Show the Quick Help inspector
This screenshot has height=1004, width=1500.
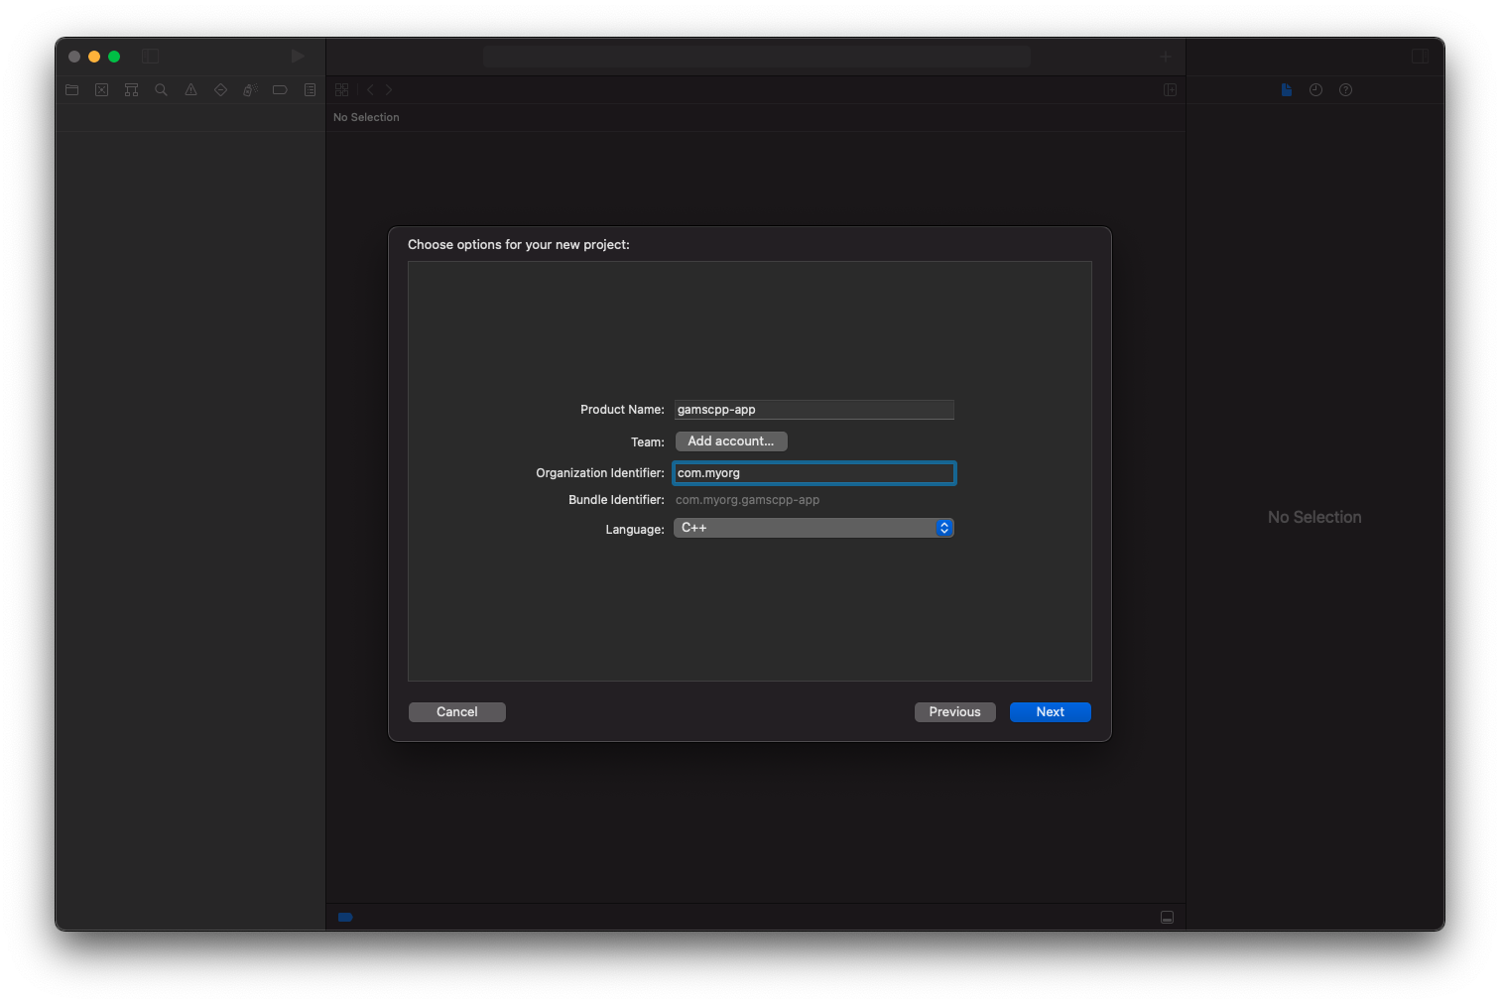tap(1345, 90)
